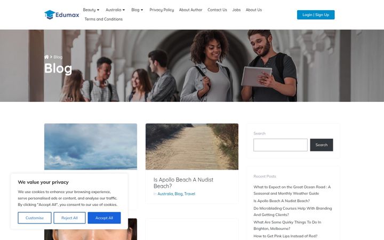The image size is (384, 240).
Task: Click Reject All cookies
Action: (x=69, y=218)
